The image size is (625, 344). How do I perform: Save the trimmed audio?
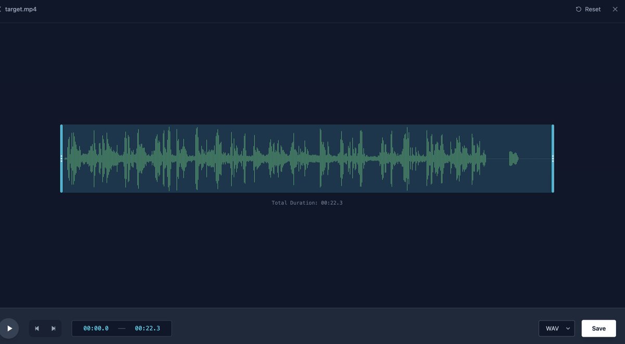pyautogui.click(x=599, y=328)
